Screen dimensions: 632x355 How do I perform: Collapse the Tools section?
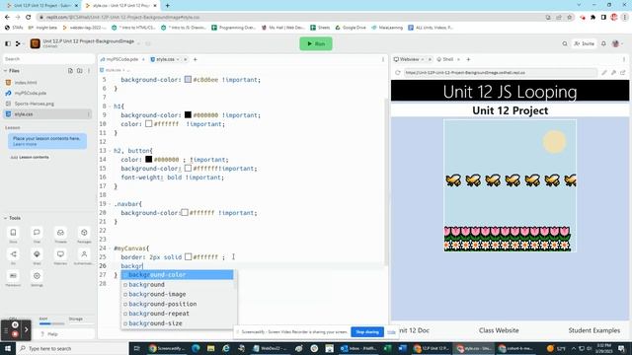coord(5,218)
